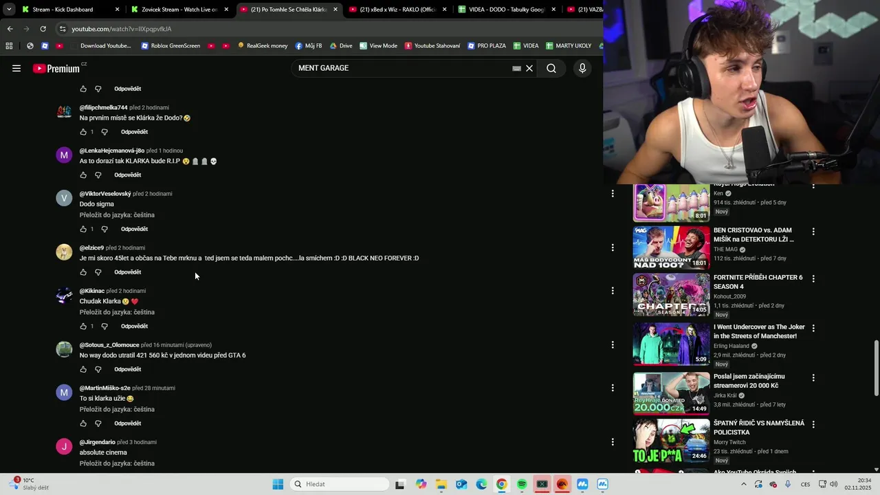Translate @ViktorVeselovský comment to čeština

click(117, 215)
